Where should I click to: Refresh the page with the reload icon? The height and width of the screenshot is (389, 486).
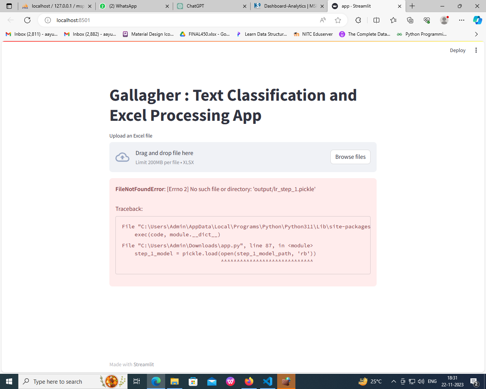click(27, 20)
